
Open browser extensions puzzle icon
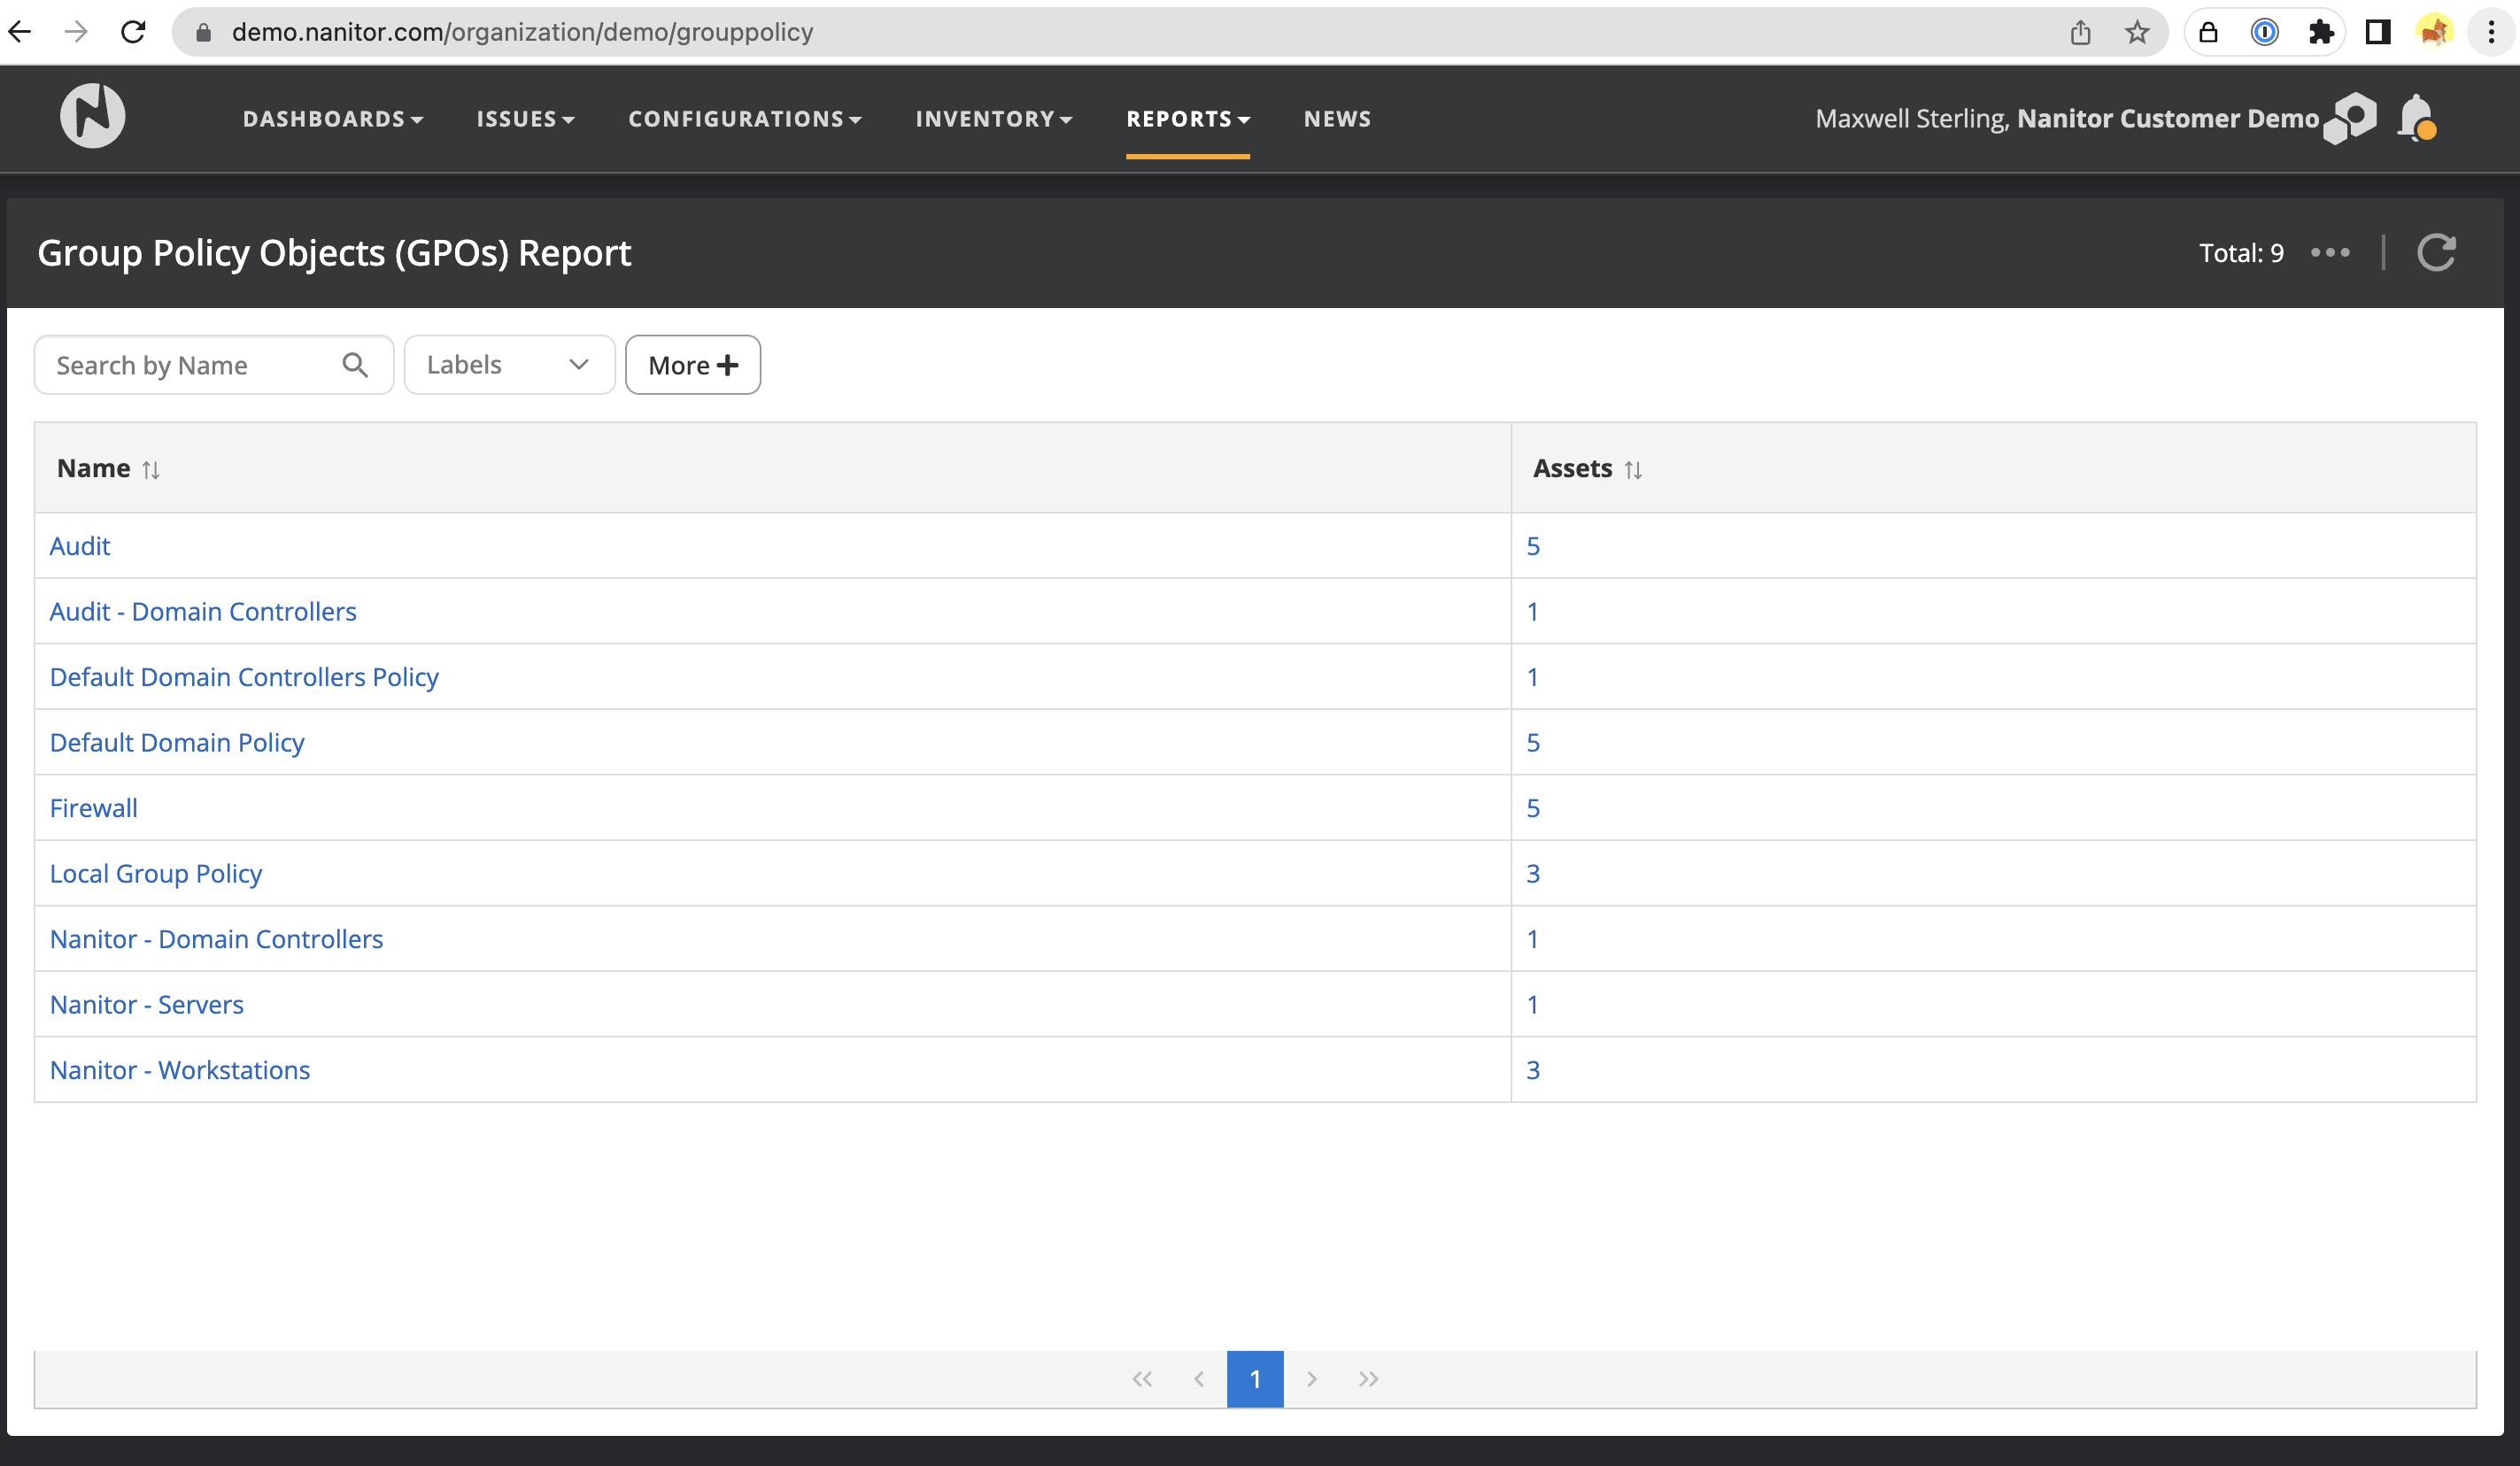(x=2321, y=32)
